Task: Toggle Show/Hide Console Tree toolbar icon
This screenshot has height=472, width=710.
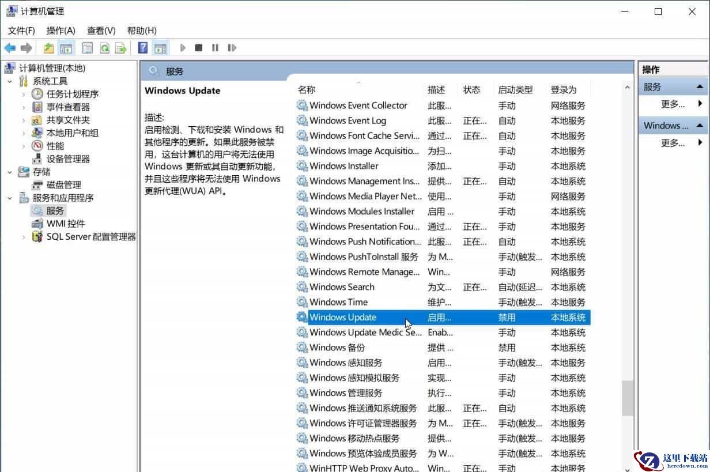Action: click(x=66, y=48)
